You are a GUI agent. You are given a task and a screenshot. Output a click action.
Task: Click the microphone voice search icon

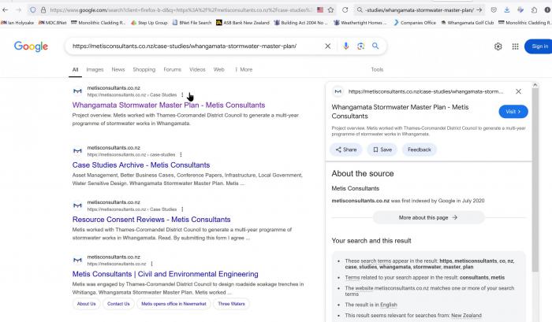[x=345, y=46]
